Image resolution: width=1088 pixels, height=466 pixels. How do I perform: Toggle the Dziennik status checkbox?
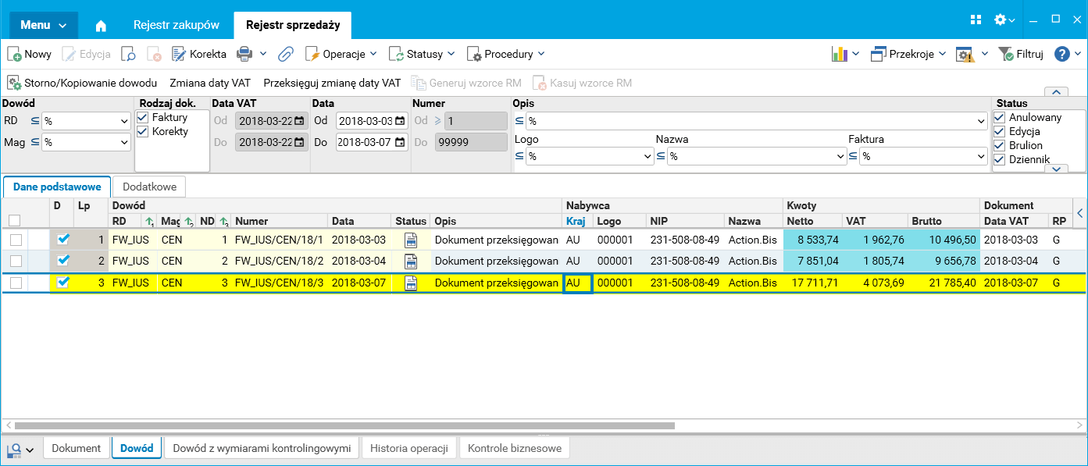(1000, 159)
